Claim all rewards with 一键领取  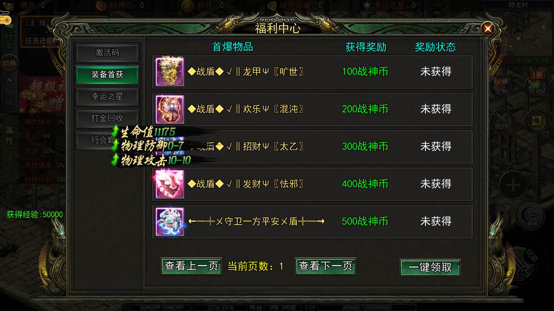pyautogui.click(x=430, y=267)
